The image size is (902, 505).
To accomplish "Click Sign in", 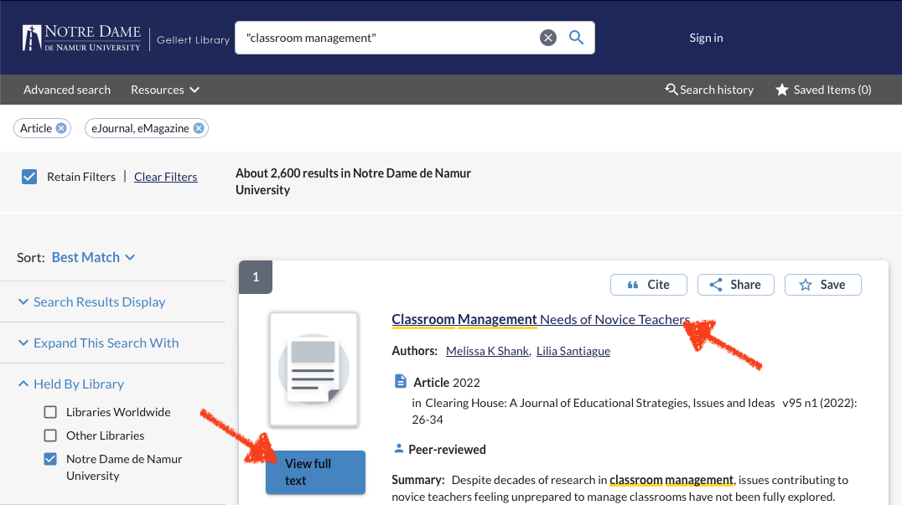I will (705, 37).
